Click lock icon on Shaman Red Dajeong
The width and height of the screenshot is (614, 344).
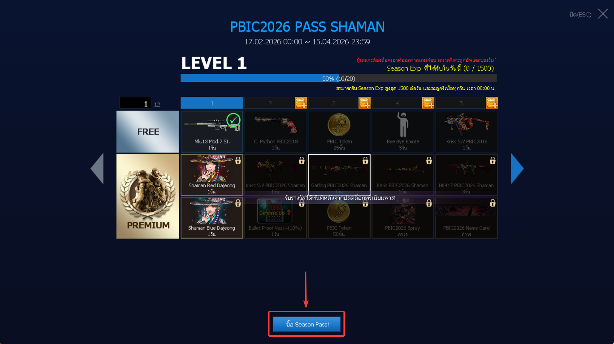click(238, 160)
